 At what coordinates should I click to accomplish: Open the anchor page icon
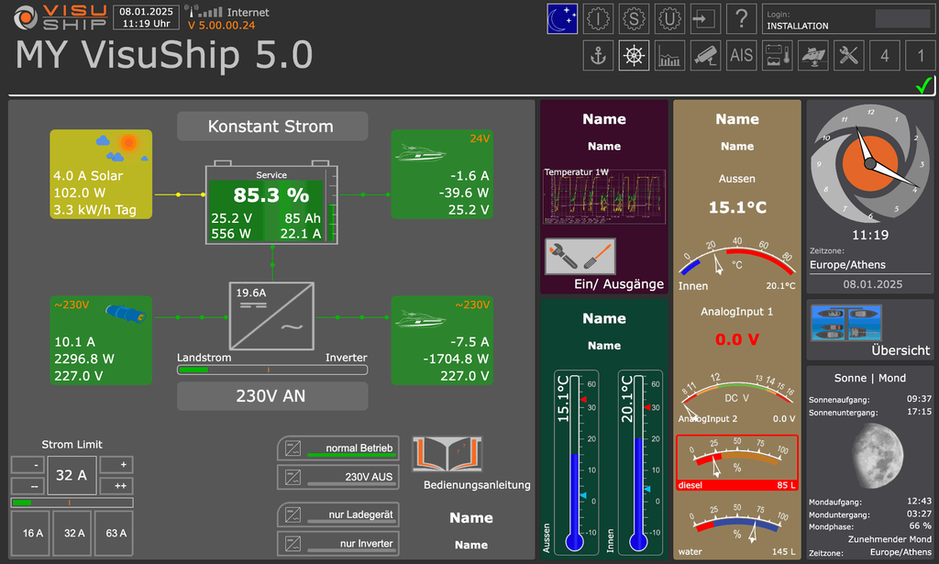pyautogui.click(x=598, y=56)
